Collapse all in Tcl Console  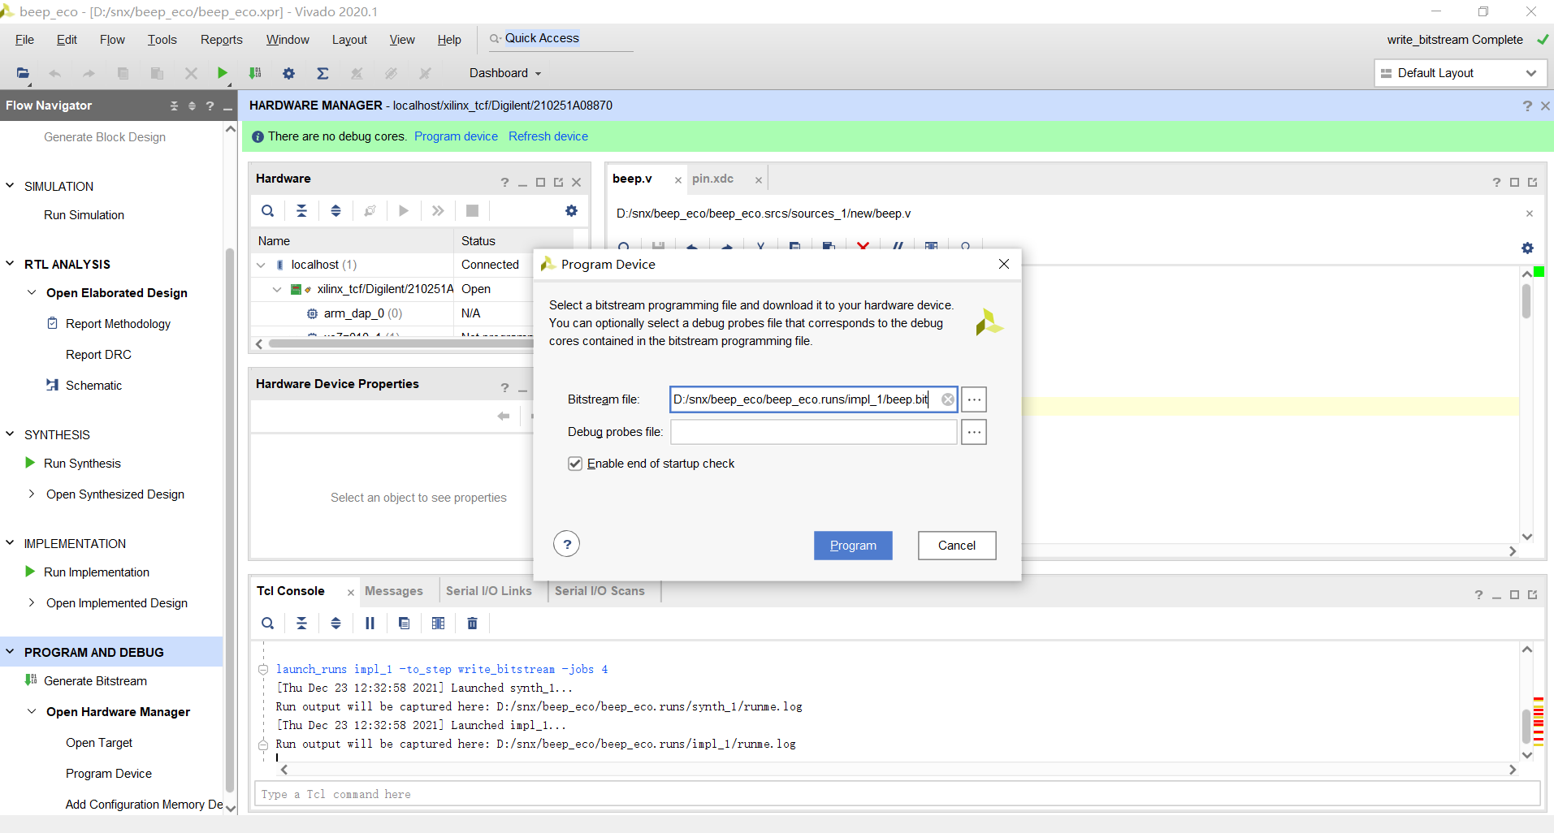pyautogui.click(x=301, y=624)
